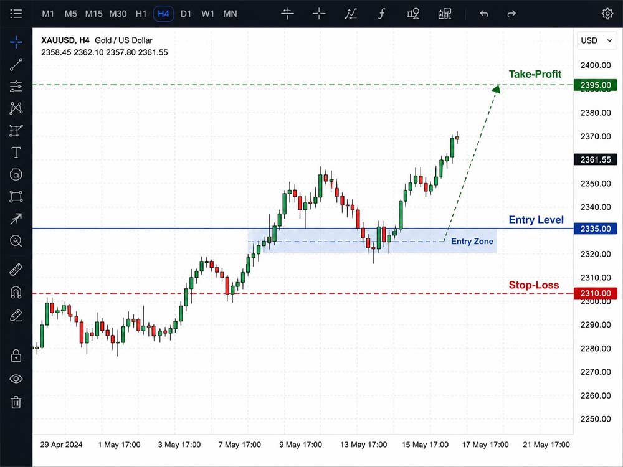The width and height of the screenshot is (623, 467).
Task: Redo the last action
Action: pyautogui.click(x=511, y=14)
